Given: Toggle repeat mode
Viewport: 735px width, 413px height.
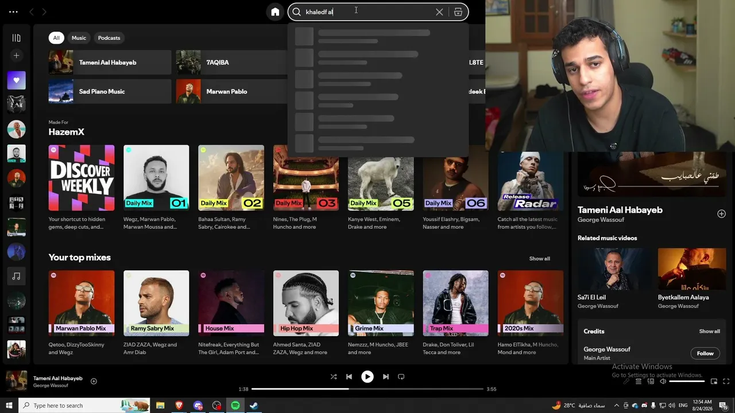Looking at the screenshot, I should [x=401, y=377].
